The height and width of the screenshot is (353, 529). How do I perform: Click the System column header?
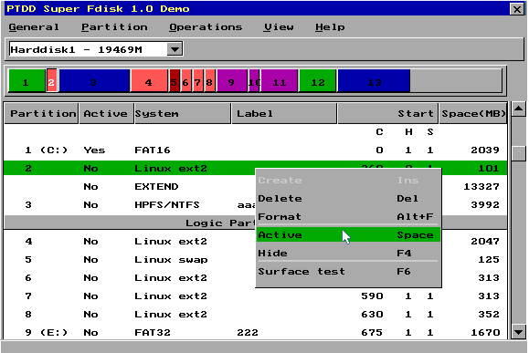click(183, 113)
